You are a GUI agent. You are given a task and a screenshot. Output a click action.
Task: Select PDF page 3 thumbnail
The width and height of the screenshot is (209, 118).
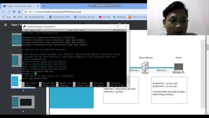click(23, 81)
